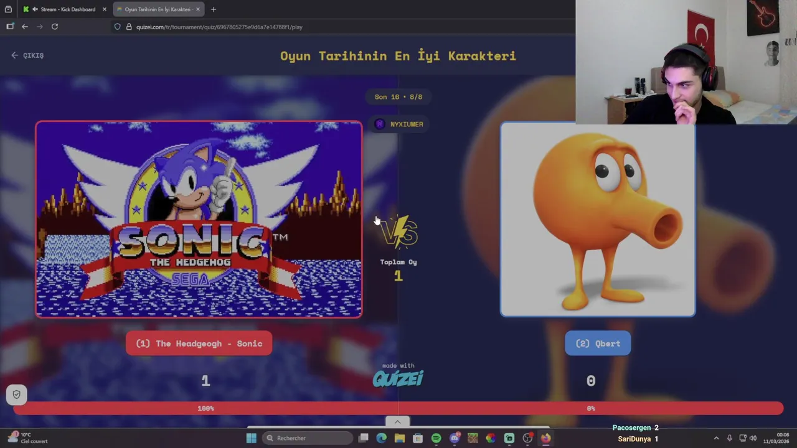The width and height of the screenshot is (797, 448).
Task: Show hidden system tray icons
Action: (716, 438)
